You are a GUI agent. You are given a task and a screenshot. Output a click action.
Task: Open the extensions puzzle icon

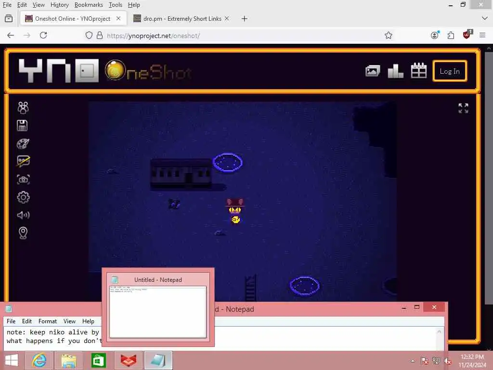point(451,35)
